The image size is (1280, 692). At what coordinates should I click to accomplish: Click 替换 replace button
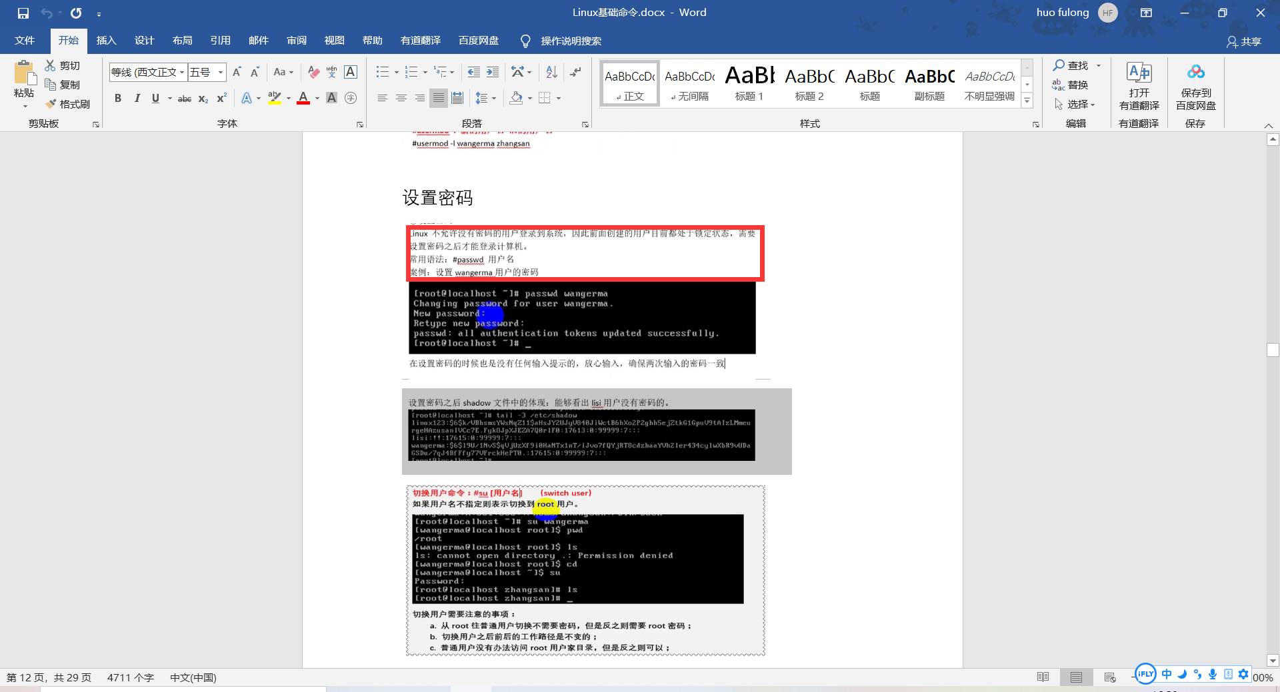[1070, 85]
